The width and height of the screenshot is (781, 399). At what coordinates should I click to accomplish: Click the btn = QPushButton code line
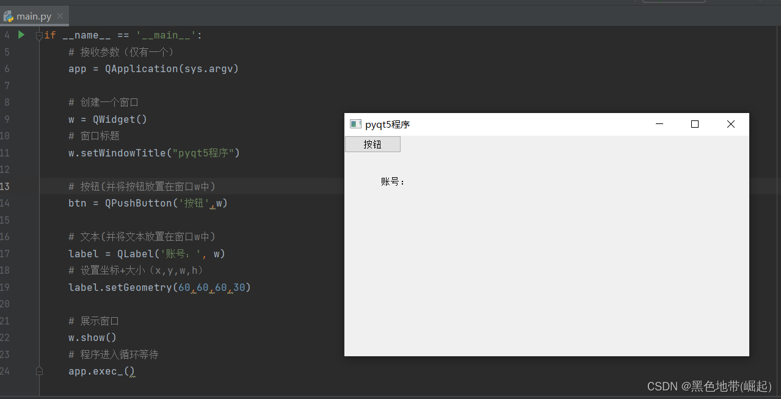pyautogui.click(x=148, y=203)
